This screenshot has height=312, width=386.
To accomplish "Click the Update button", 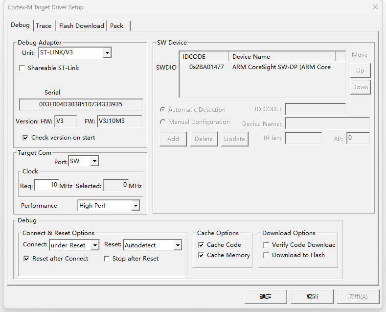I will pyautogui.click(x=235, y=139).
